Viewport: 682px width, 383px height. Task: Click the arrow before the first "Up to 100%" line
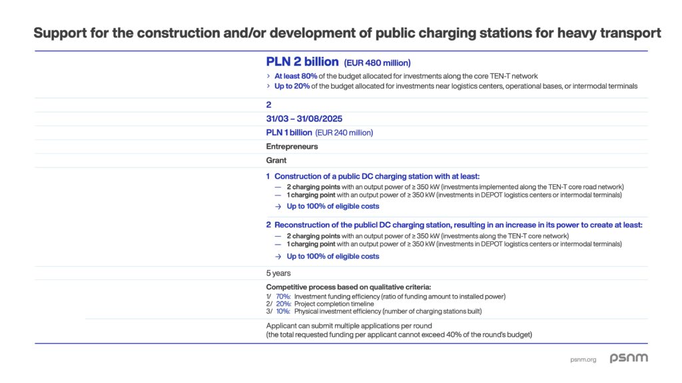click(x=278, y=206)
